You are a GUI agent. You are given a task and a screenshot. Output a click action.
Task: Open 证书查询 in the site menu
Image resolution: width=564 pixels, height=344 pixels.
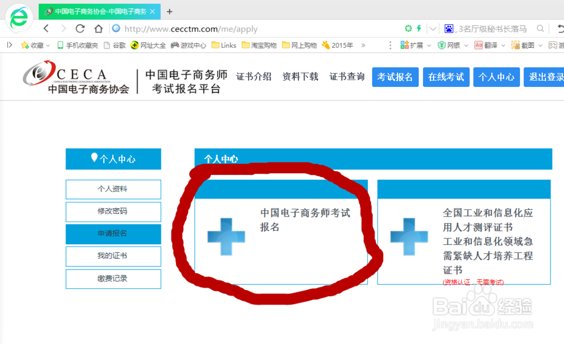click(347, 76)
